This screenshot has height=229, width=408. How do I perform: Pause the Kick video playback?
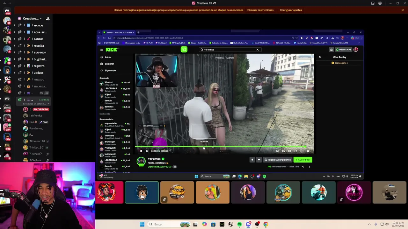pyautogui.click(x=141, y=151)
